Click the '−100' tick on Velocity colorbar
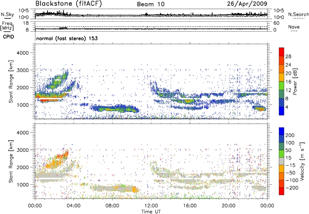This screenshot has width=309, height=214. 292,180
